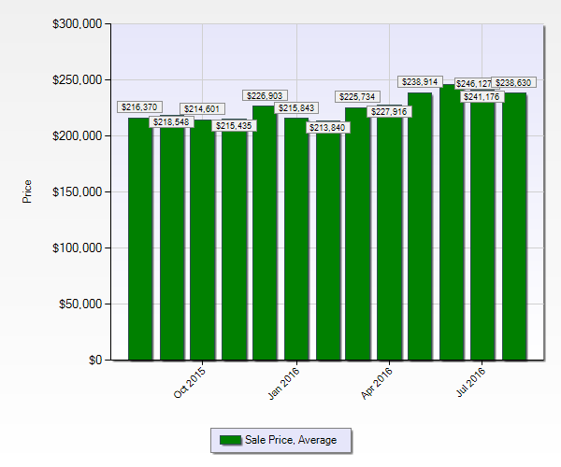Image resolution: width=561 pixels, height=467 pixels.
Task: Click the $238,914 data label
Action: [420, 82]
